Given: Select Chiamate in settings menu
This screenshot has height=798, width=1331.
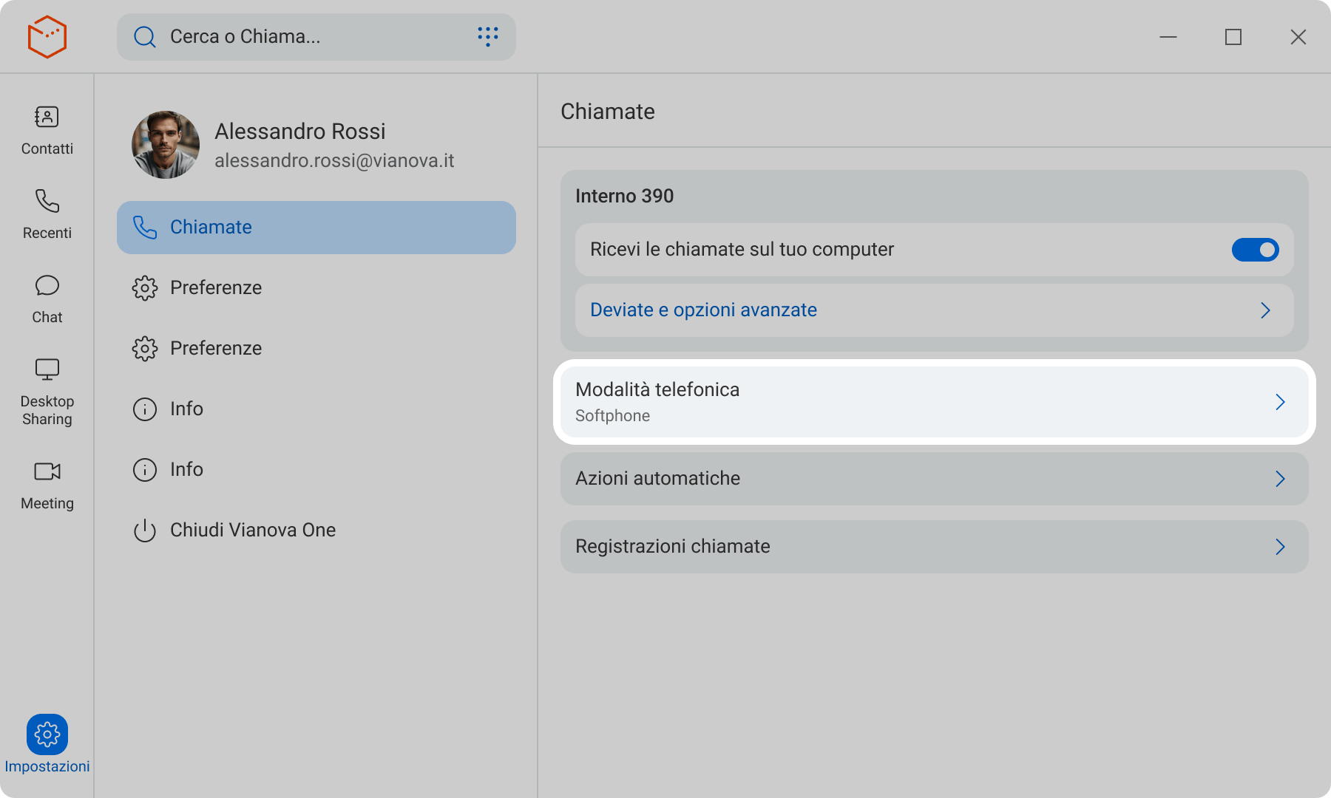Looking at the screenshot, I should pos(316,228).
